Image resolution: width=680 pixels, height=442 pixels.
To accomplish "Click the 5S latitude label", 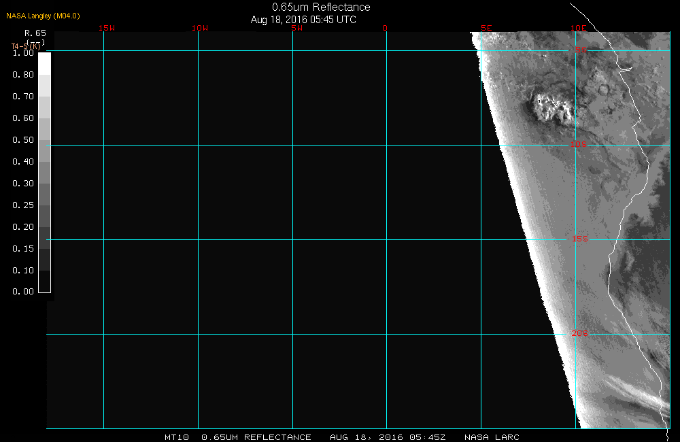I will click(581, 50).
